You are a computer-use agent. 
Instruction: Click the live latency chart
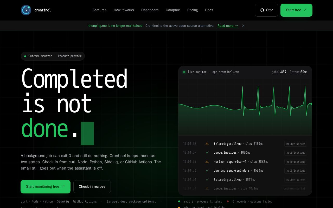tap(245, 107)
